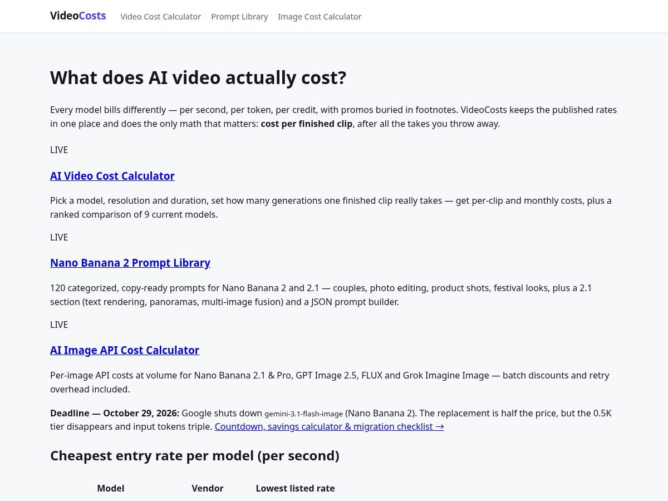
Task: Open Prompt Library nav item
Action: (239, 17)
